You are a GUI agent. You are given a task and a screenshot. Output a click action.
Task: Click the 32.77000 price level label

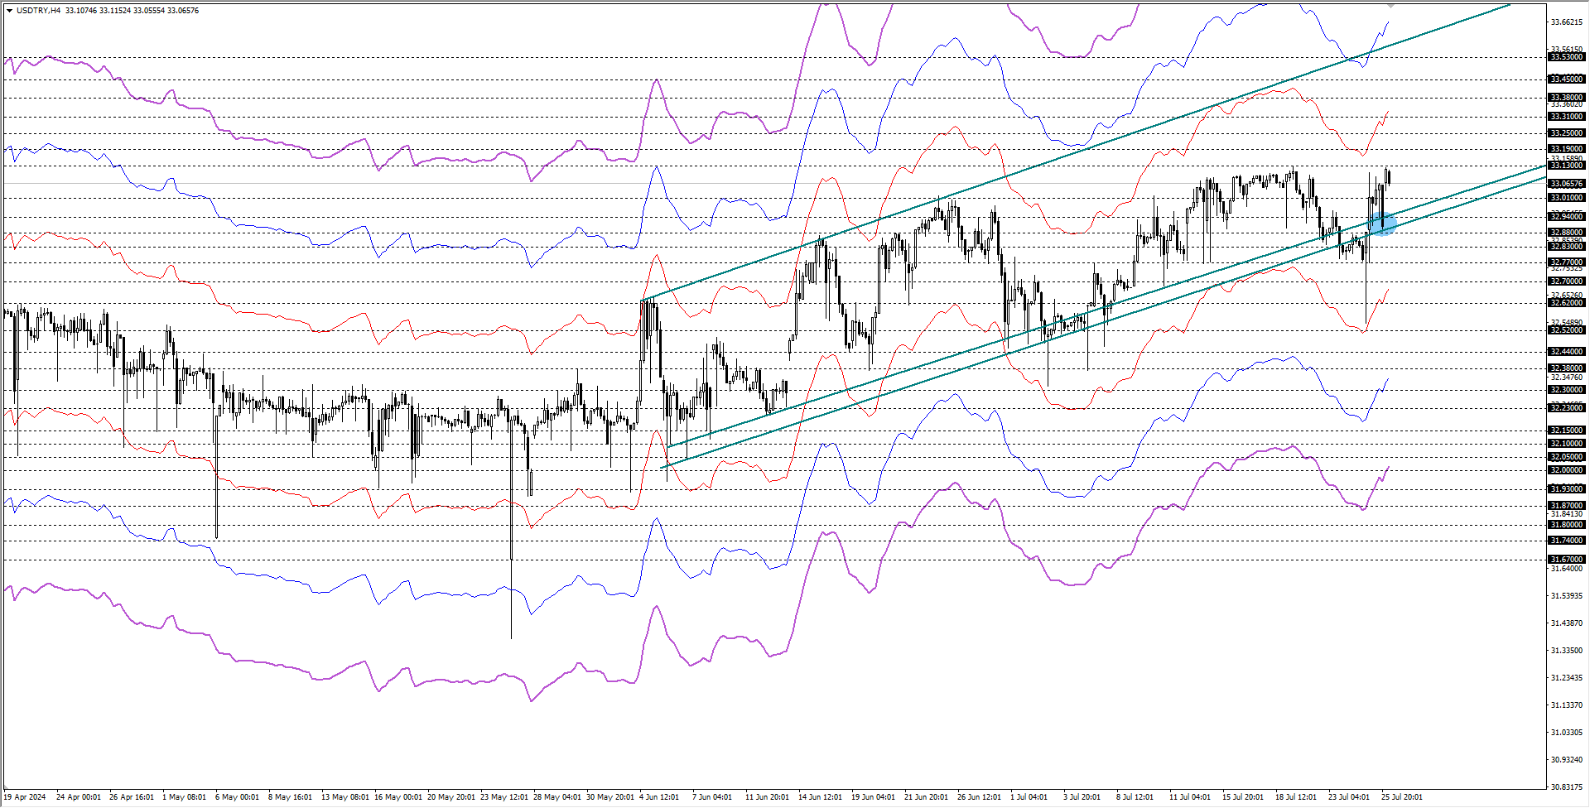[1566, 262]
